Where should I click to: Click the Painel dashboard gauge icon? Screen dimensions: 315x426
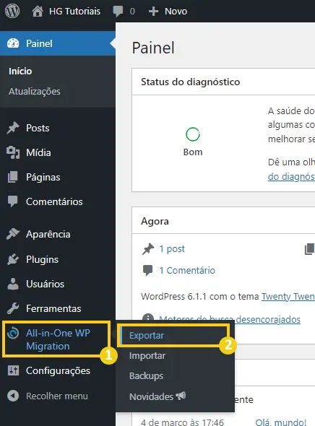pyautogui.click(x=13, y=43)
